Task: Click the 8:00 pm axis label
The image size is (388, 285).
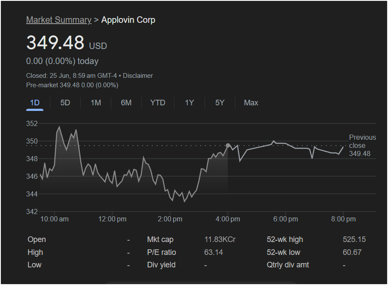Action: tap(343, 219)
